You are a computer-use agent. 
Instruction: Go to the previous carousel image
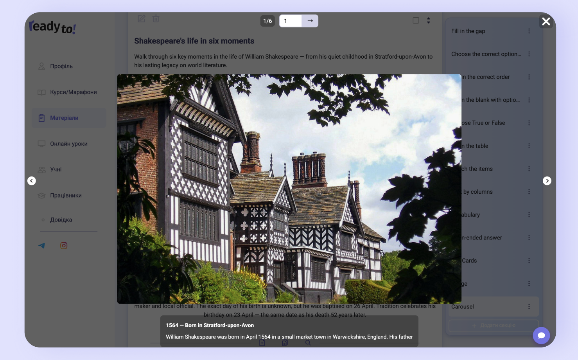point(32,181)
